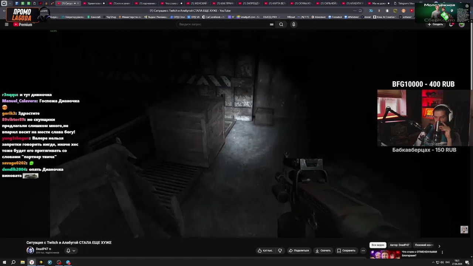Viewport: 473px width, 266px height.
Task: Open the DeadP47 channel avatar
Action: [x=30, y=250]
